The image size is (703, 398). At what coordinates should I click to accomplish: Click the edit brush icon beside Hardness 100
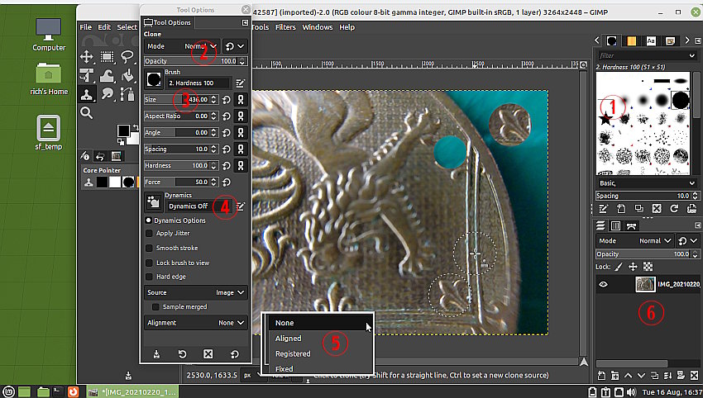(240, 83)
